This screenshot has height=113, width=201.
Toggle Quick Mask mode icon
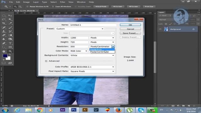coord(3,63)
